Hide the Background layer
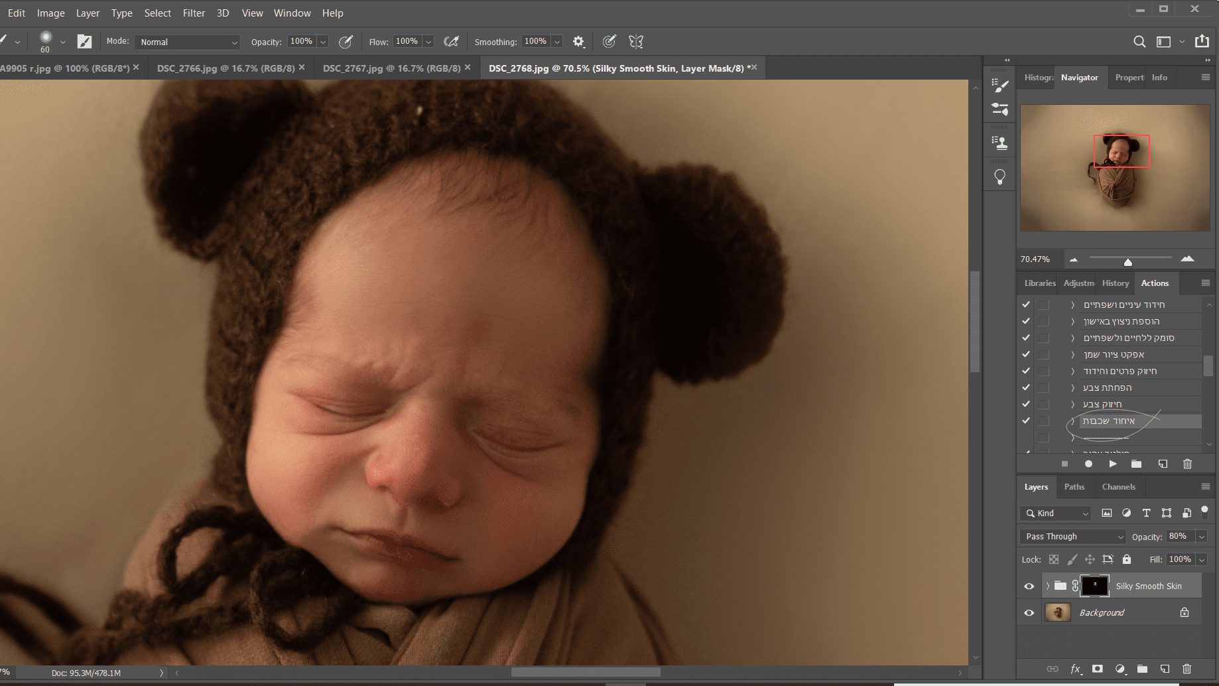 click(1029, 613)
